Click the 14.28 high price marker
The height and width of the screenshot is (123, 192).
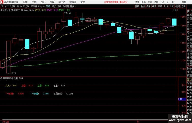click(69, 13)
